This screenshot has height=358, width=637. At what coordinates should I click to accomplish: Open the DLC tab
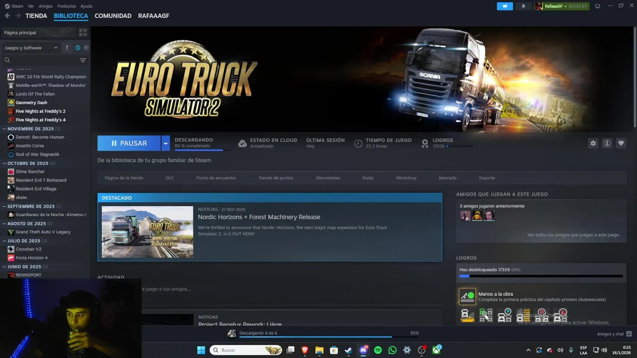[x=170, y=178]
